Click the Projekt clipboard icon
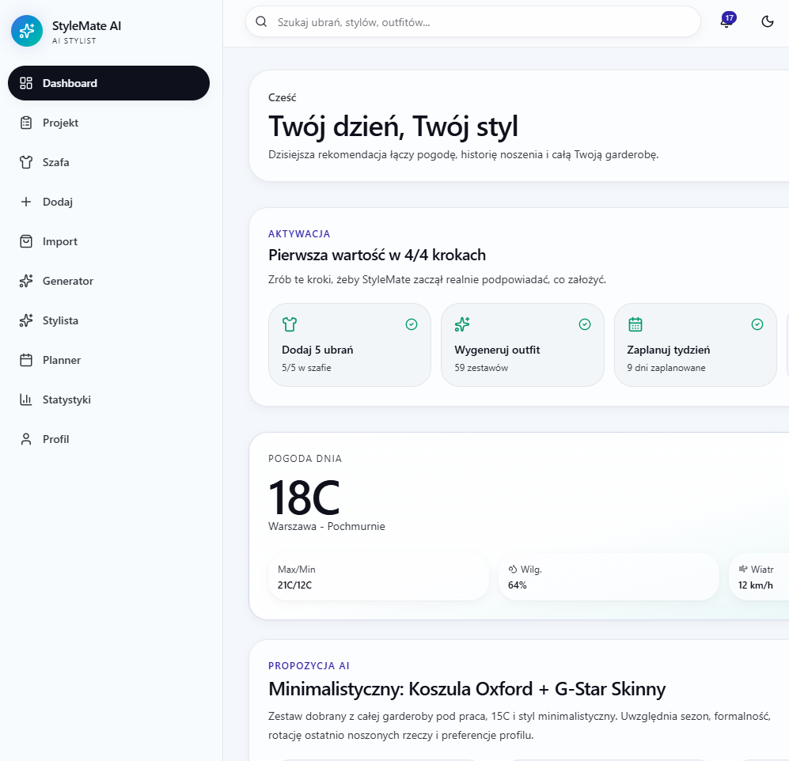 point(26,123)
